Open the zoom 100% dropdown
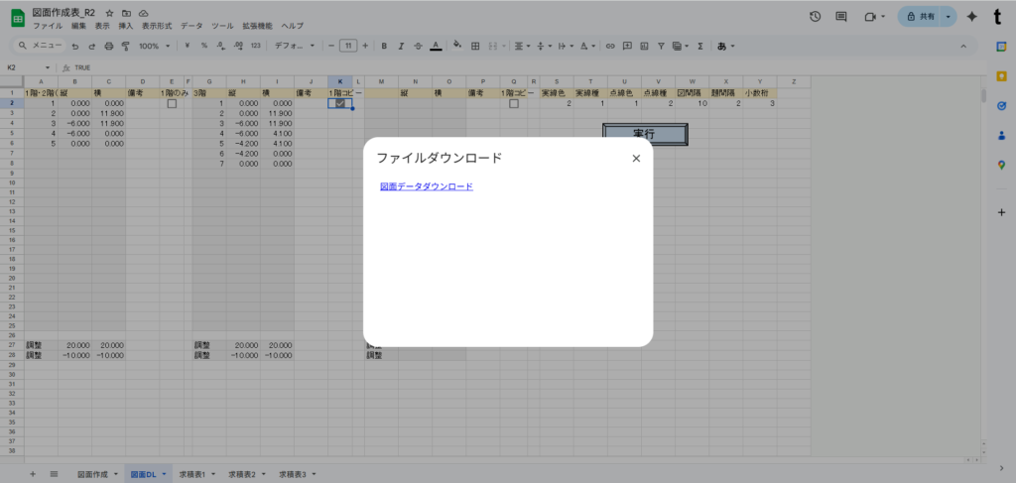 (x=155, y=46)
